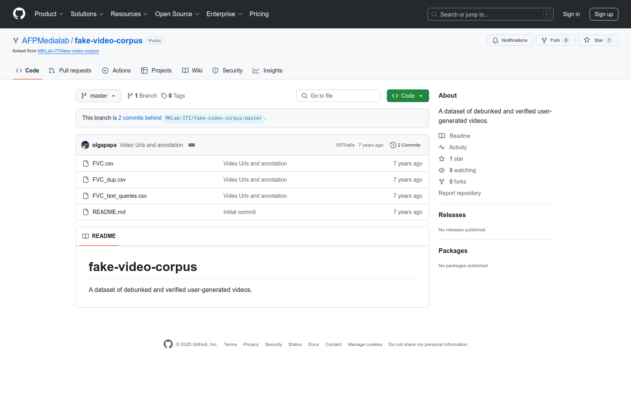This screenshot has height=394, width=631.
Task: Open Initial commit message link
Action: (239, 212)
